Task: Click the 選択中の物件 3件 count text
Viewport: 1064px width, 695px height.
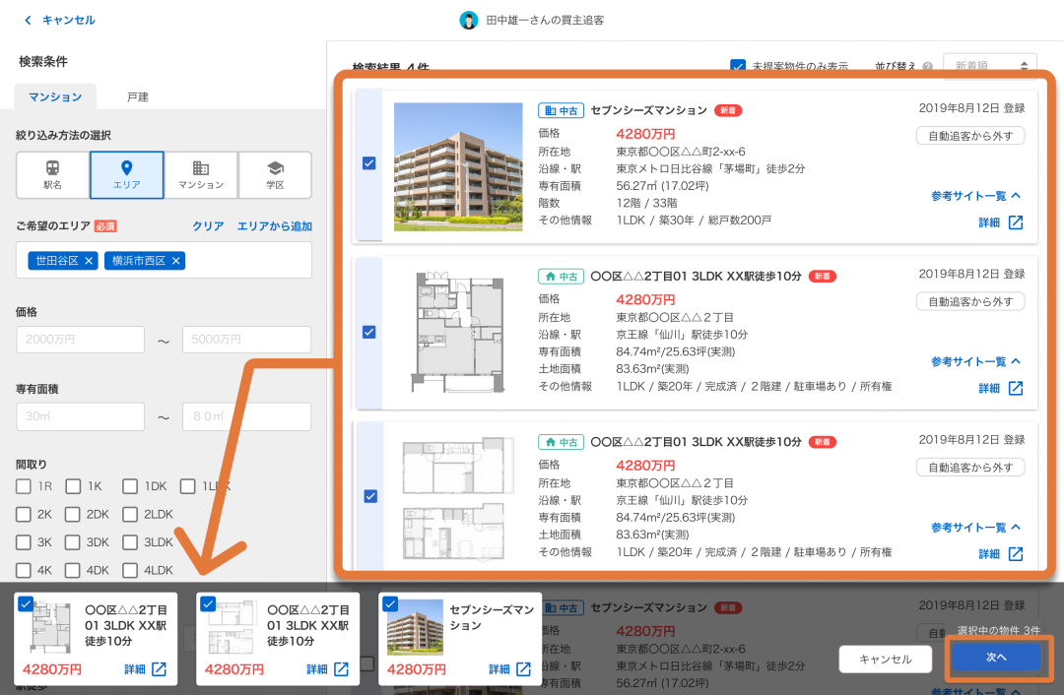Action: coord(998,631)
